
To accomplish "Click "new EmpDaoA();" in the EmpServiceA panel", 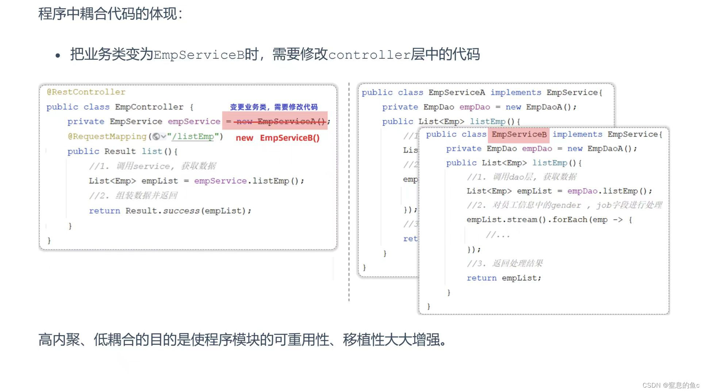I will (x=541, y=107).
